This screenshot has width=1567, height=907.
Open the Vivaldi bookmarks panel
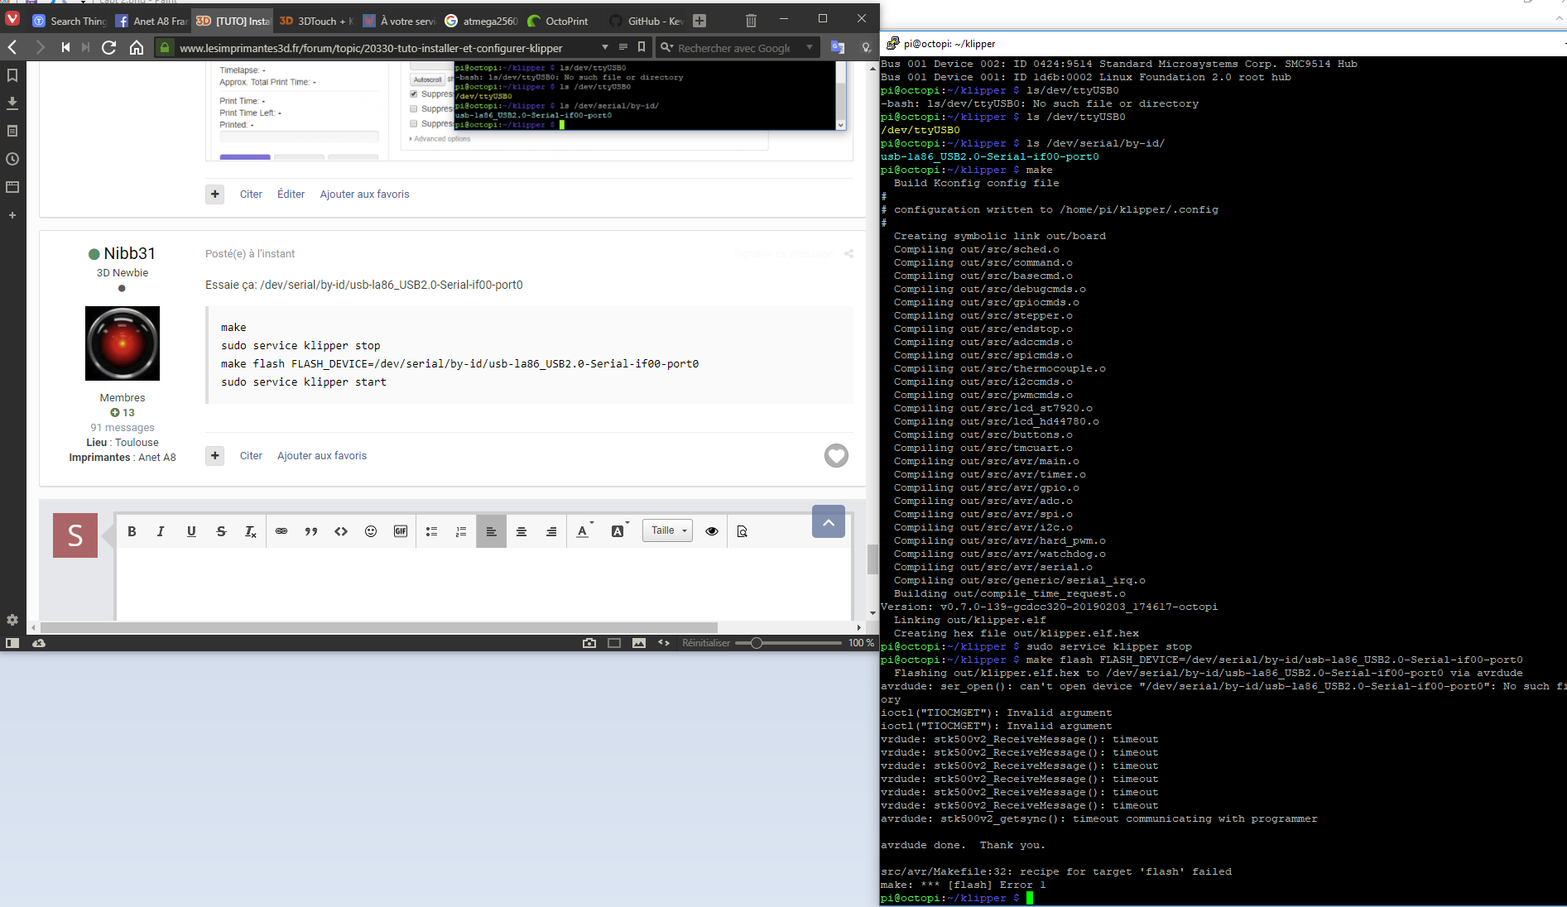[x=12, y=75]
